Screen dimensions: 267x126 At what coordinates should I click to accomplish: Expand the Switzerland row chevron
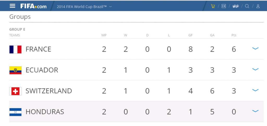[x=255, y=90]
